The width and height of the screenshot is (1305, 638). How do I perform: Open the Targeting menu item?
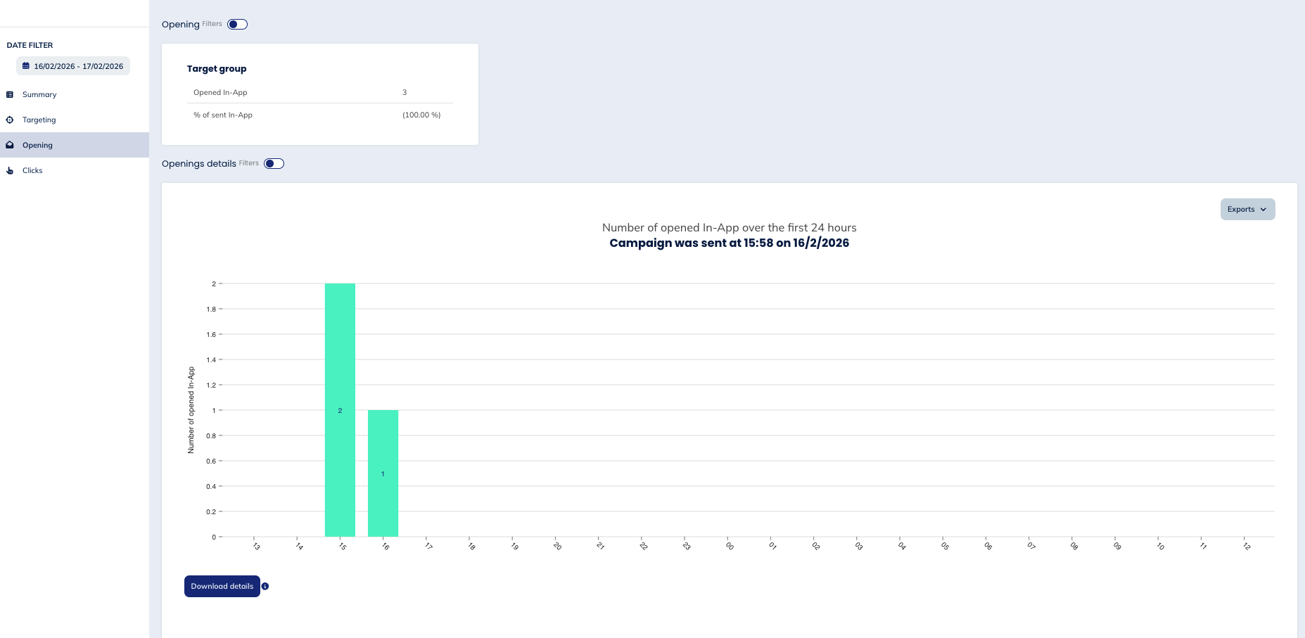coord(39,120)
